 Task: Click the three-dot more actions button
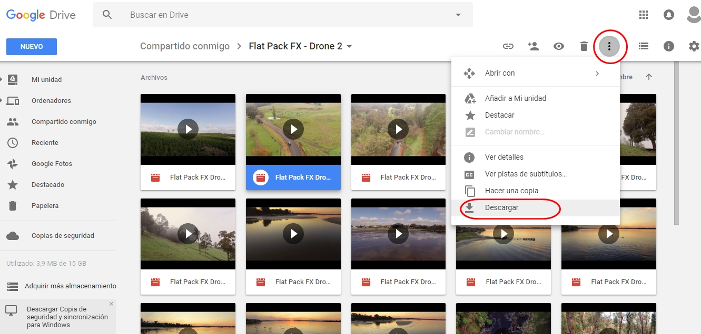pos(609,46)
